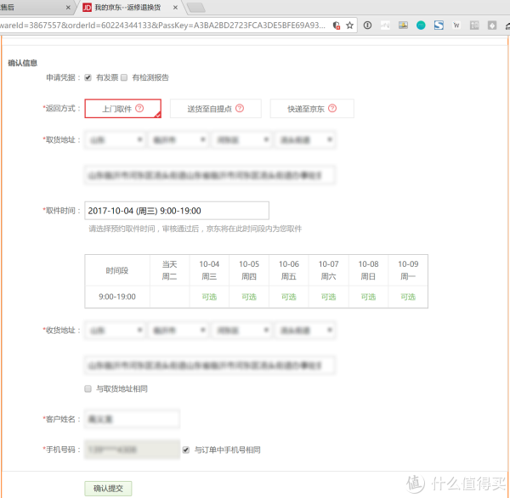510x498 pixels.
Task: Click the blue 'S' extension icon
Action: (439, 25)
